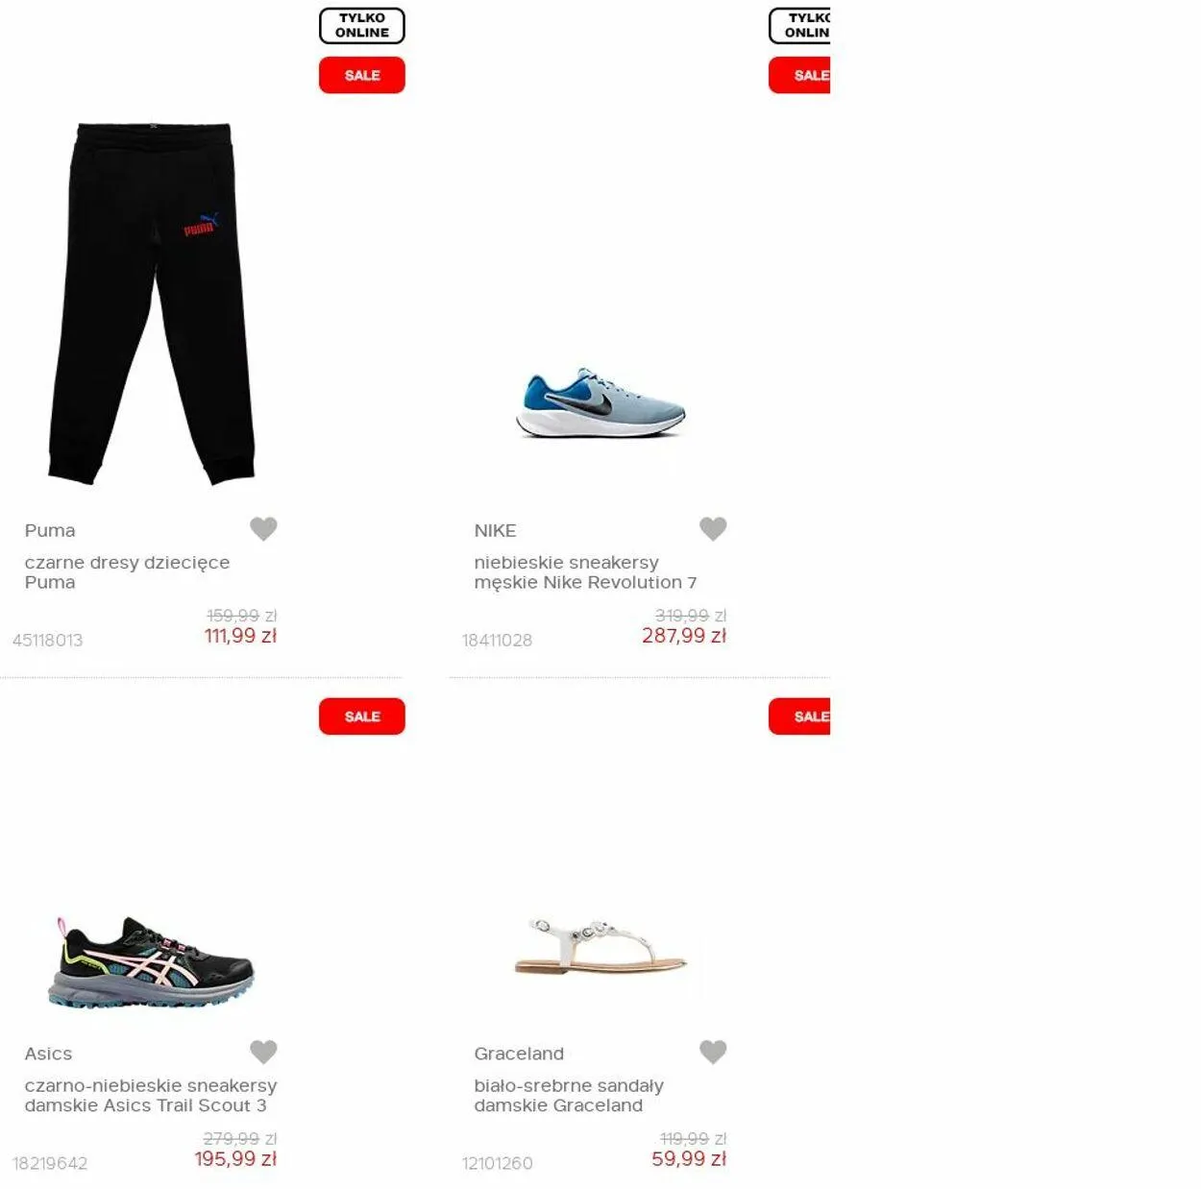Favorite the Puma black sweatpants with heart

263,528
